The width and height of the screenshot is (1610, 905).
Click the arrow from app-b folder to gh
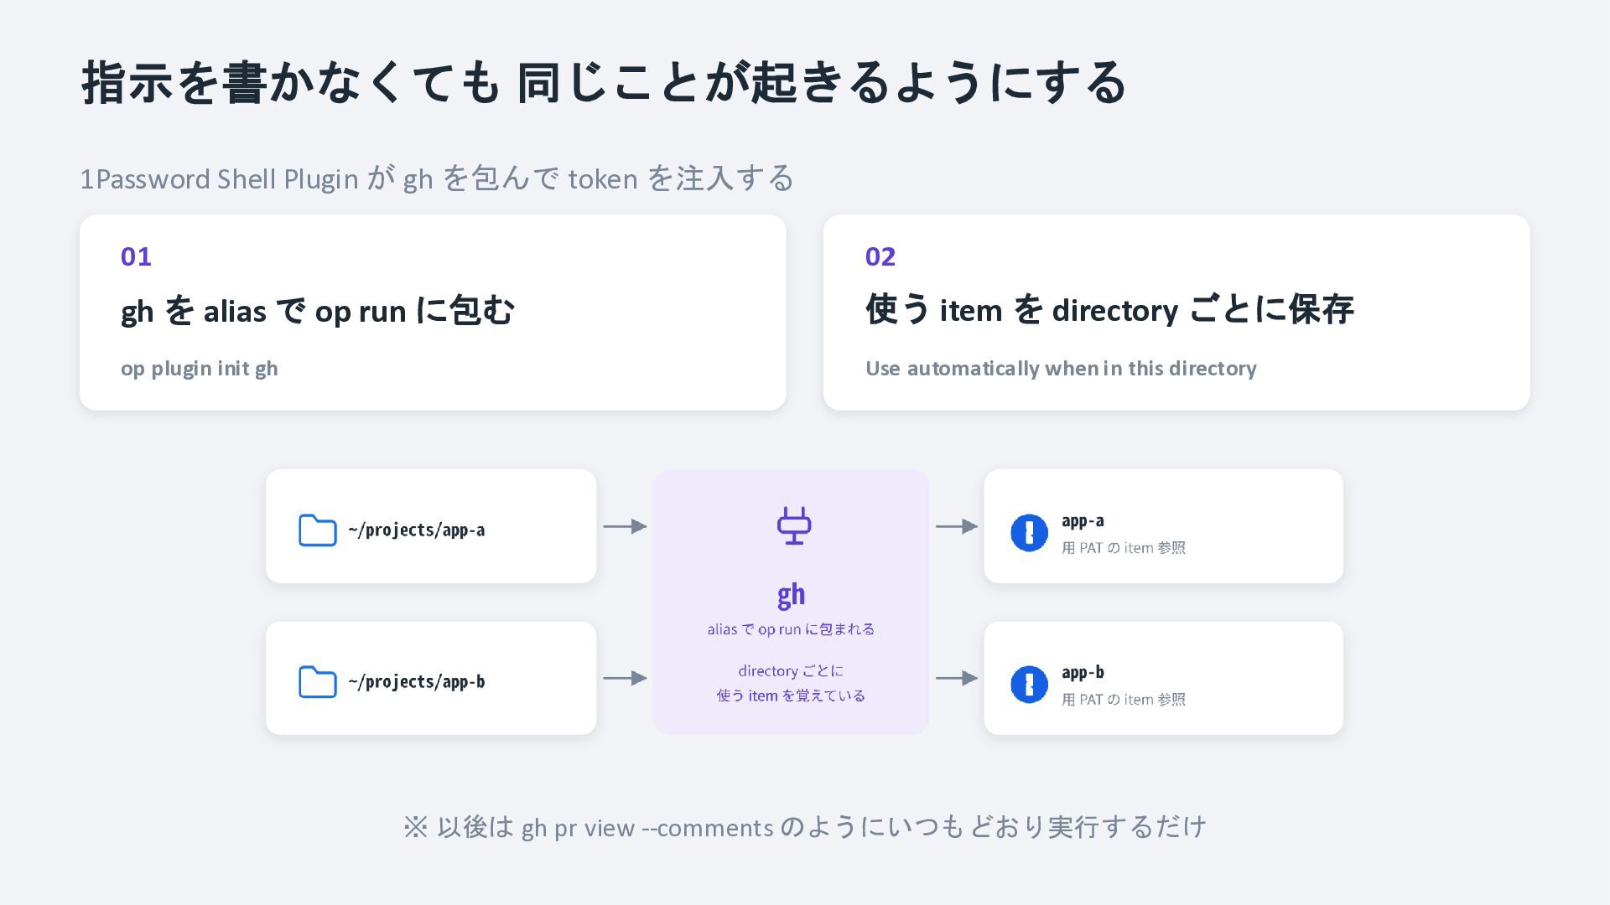tap(625, 678)
